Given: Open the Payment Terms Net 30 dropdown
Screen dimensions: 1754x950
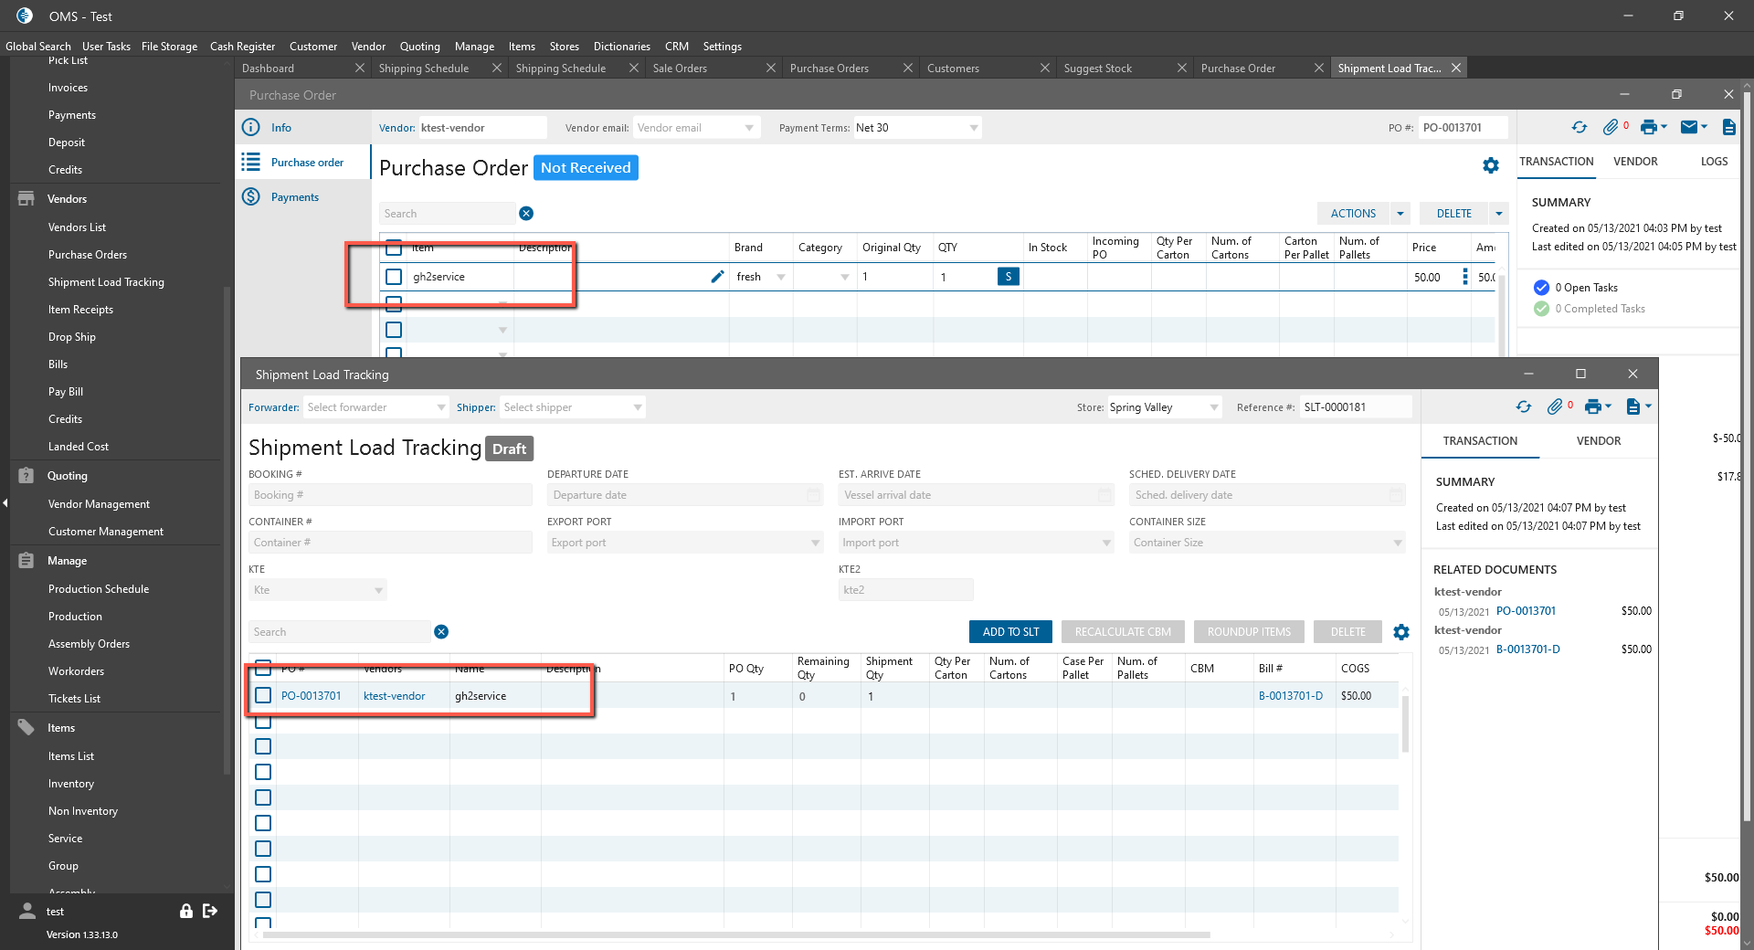Looking at the screenshot, I should [x=974, y=128].
